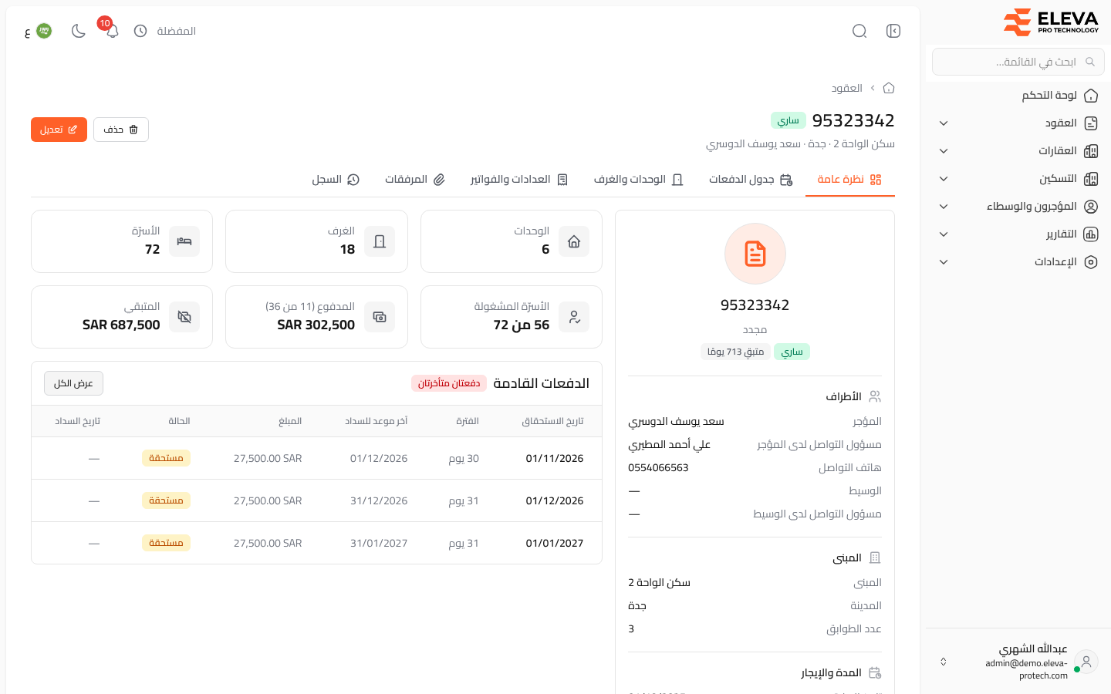The image size is (1111, 694).
Task: Click the تعديل edit button
Action: tap(59, 130)
